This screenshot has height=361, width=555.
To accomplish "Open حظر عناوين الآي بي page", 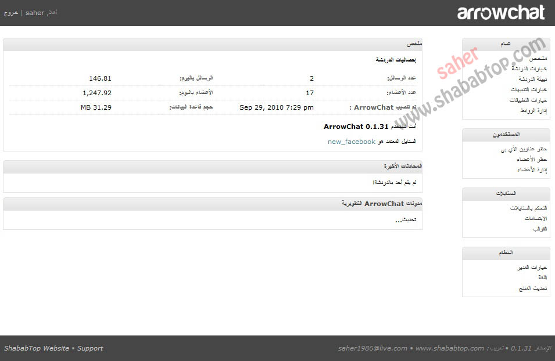I will [x=523, y=148].
